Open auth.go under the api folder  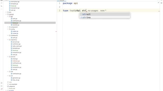point(15,18)
